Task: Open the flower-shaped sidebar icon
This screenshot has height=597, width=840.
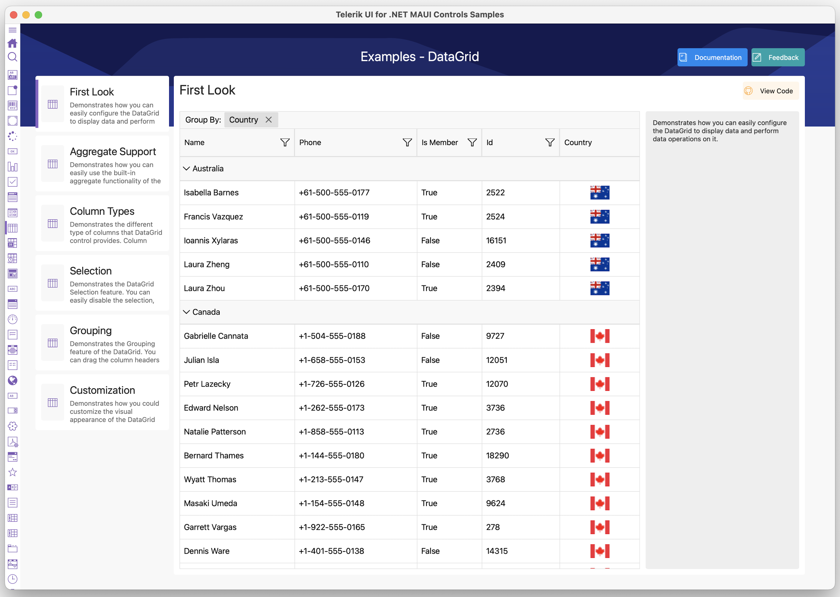Action: pyautogui.click(x=12, y=427)
